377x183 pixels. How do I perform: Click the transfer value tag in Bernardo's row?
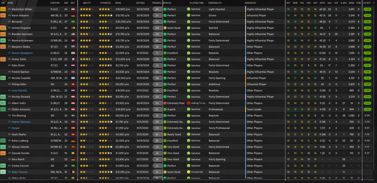[157, 22]
